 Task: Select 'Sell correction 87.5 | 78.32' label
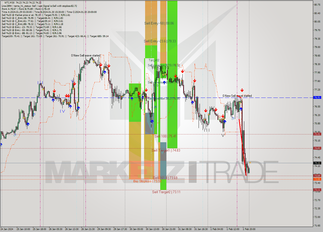164,65
